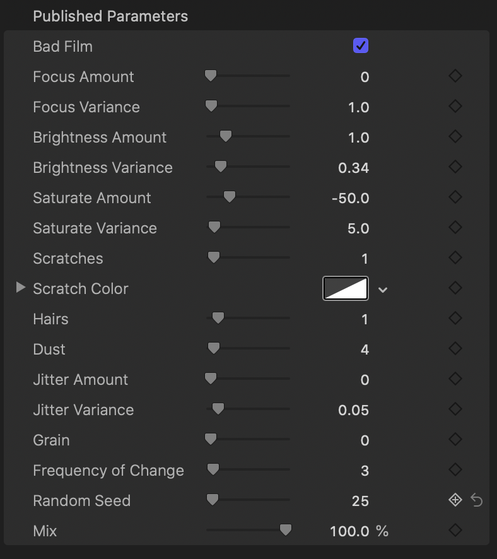Click the keyframe diamond for Focus Amount

coord(455,76)
